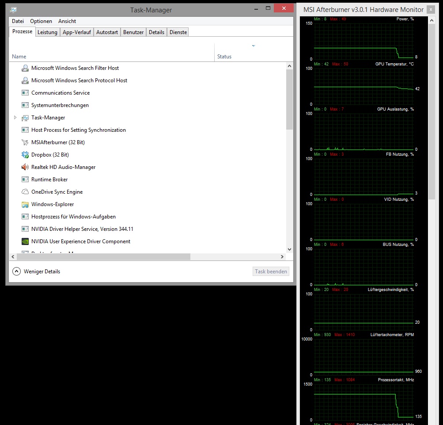This screenshot has width=443, height=425.
Task: Select the Runtime Broker row text
Action: [x=49, y=180]
